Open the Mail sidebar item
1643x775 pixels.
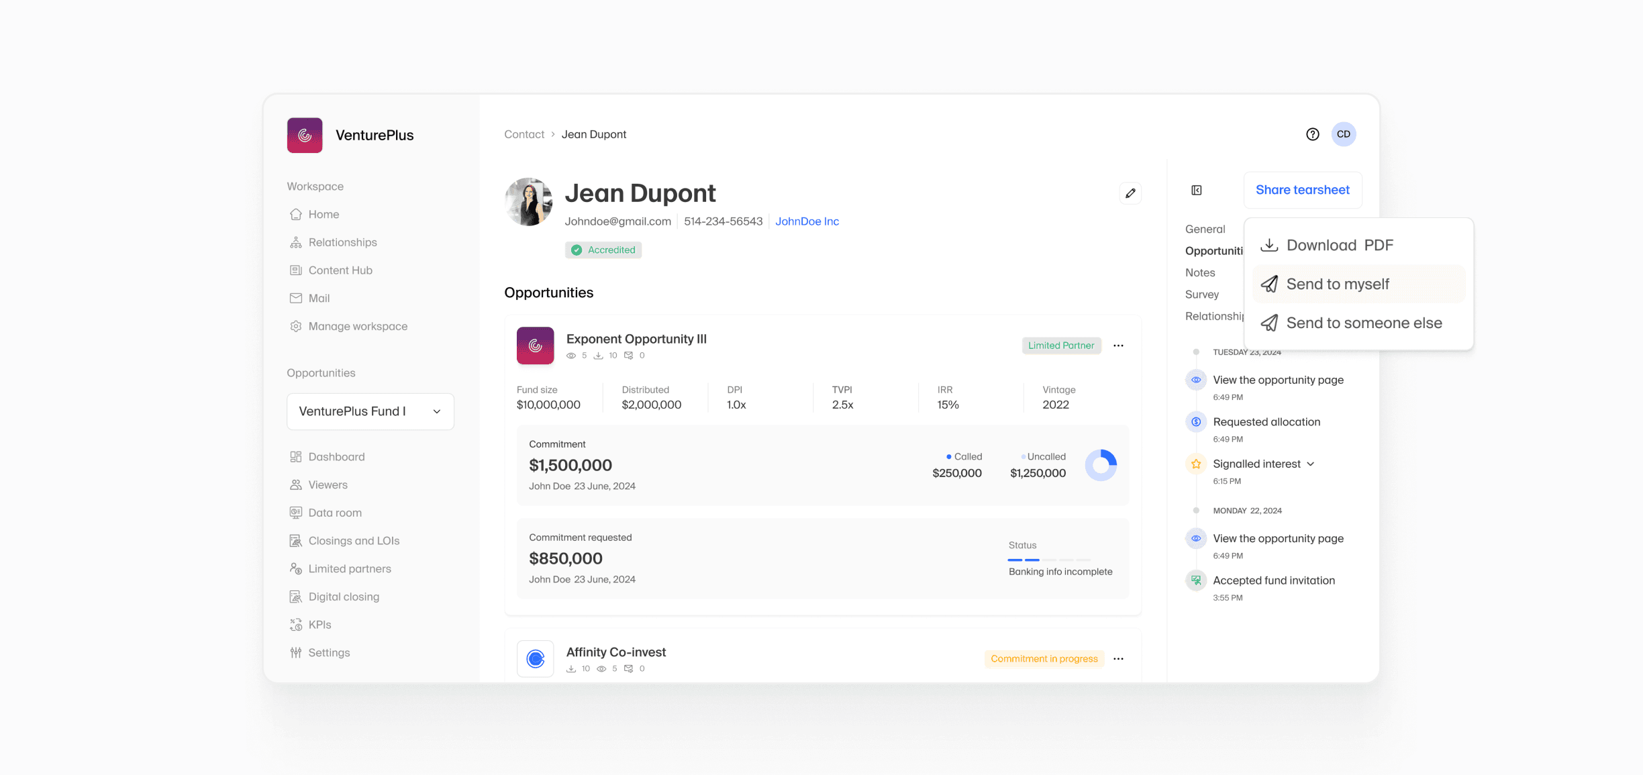(x=318, y=298)
